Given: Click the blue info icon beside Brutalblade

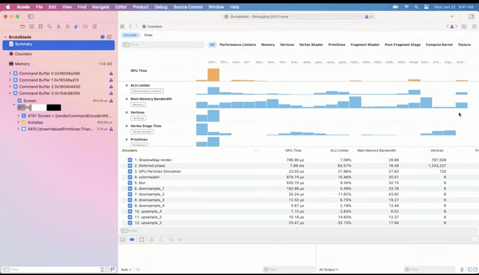Looking at the screenshot, I should 103,37.
